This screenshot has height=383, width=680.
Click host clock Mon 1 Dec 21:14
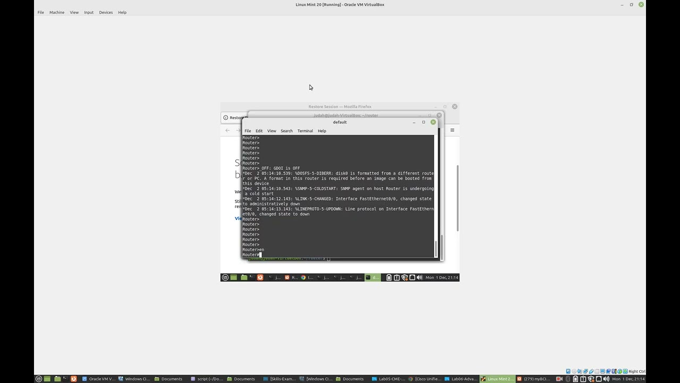[x=628, y=379]
